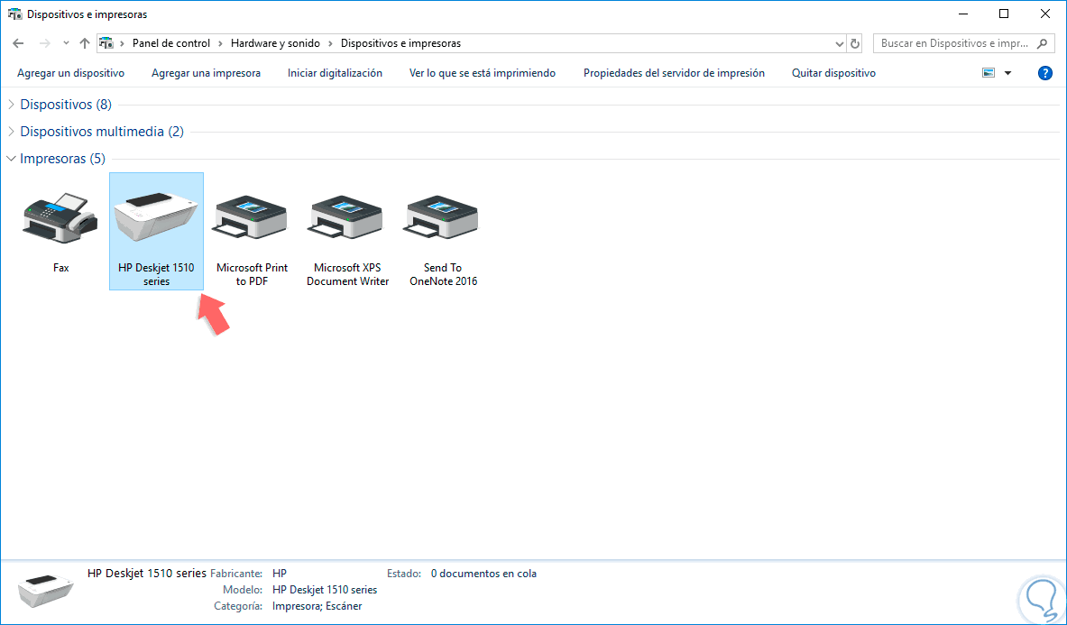
Task: Click '0 documentos en cola' status text
Action: (483, 574)
